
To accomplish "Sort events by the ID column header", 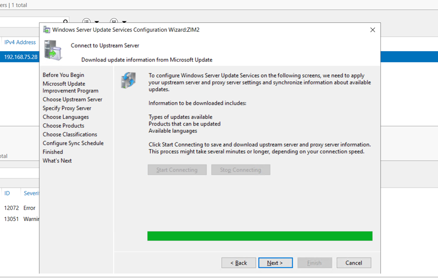I will pyautogui.click(x=7, y=193).
